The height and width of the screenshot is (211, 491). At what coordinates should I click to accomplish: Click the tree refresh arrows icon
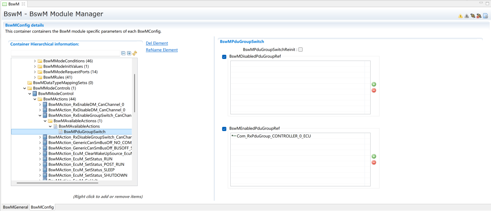pyautogui.click(x=135, y=53)
